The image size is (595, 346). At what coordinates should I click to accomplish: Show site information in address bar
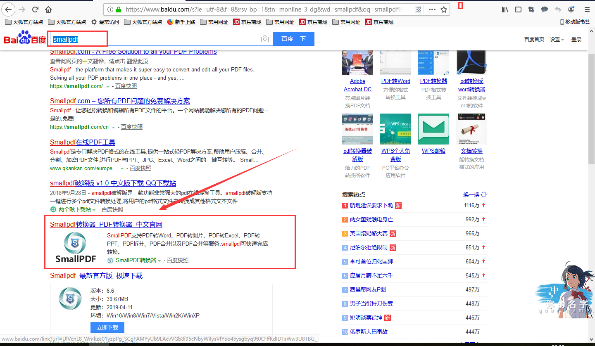(110, 9)
